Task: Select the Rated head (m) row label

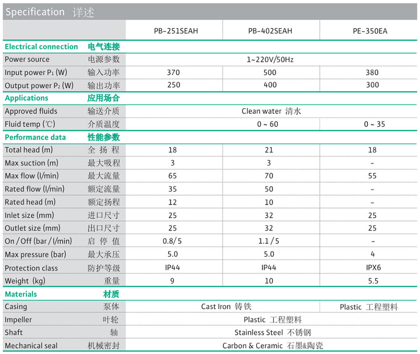Action: click(30, 202)
